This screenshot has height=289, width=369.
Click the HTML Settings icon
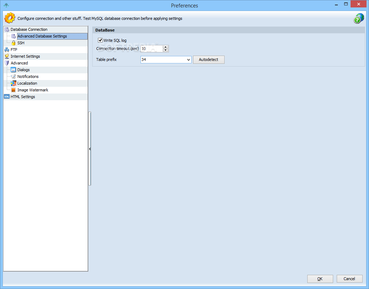[7, 97]
